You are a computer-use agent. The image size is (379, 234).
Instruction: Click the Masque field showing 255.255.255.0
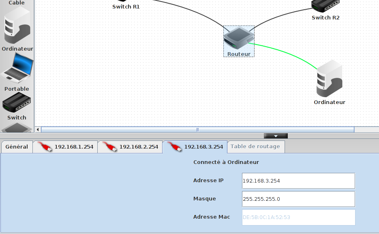[298, 199]
